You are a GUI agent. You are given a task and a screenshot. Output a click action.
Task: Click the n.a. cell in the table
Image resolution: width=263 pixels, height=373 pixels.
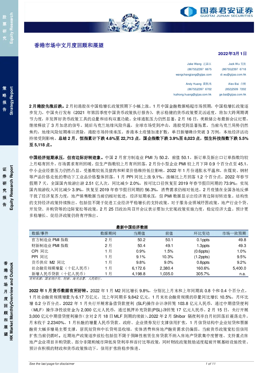[243, 274]
